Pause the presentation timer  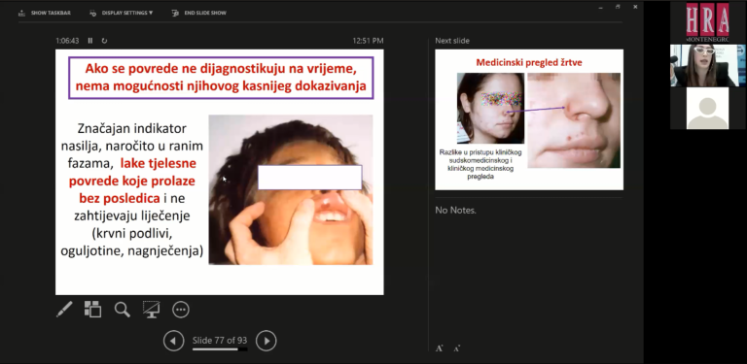(90, 41)
